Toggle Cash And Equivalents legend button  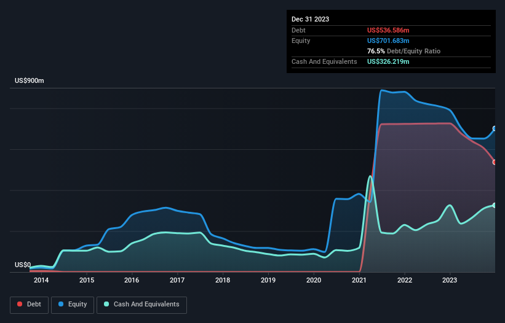(141, 305)
